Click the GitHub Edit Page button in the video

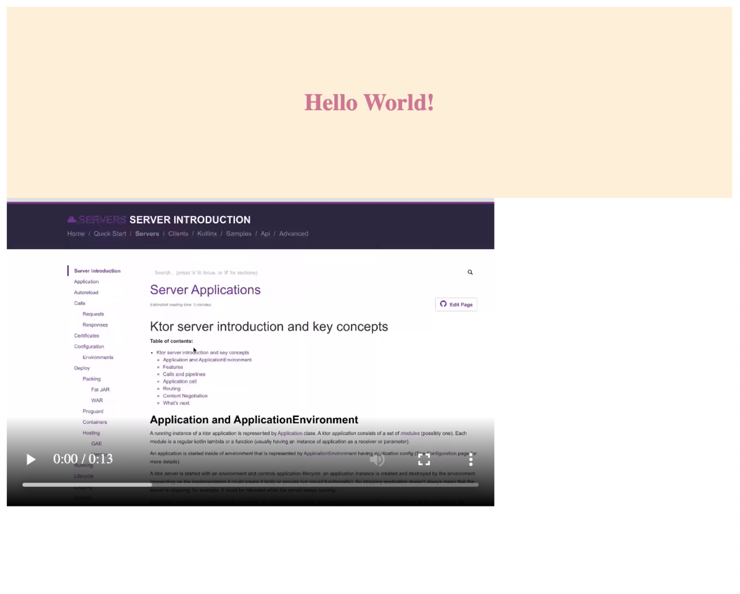pos(456,304)
